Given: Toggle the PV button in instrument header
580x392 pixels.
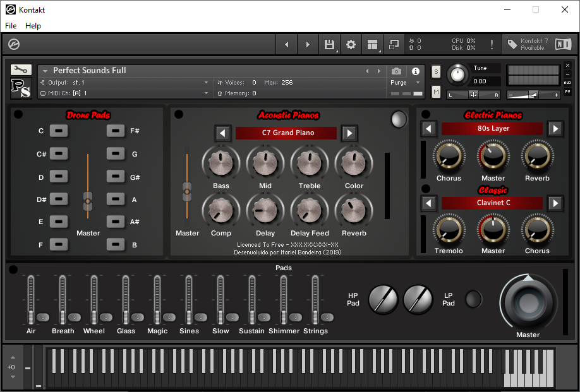Looking at the screenshot, I should [x=568, y=92].
